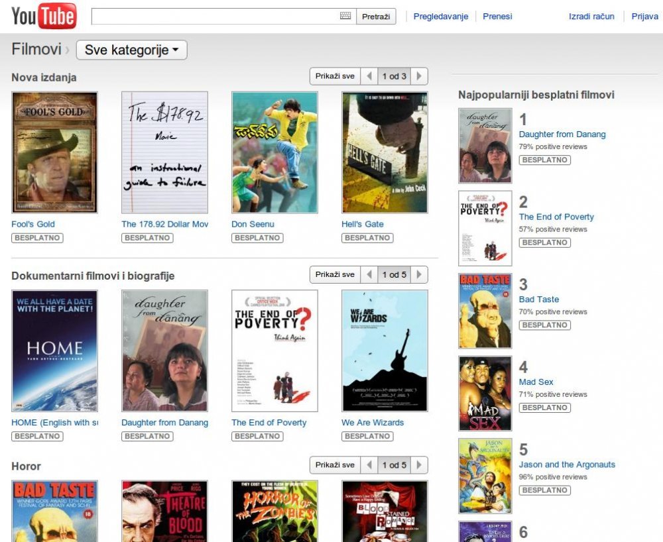The image size is (663, 542).
Task: Click the Hell's Gate title link
Action: [363, 225]
